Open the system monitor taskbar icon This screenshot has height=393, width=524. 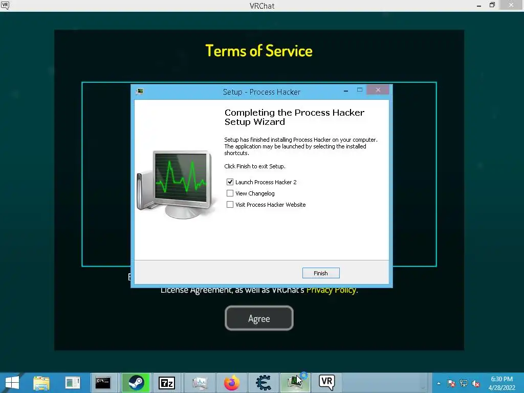click(200, 383)
